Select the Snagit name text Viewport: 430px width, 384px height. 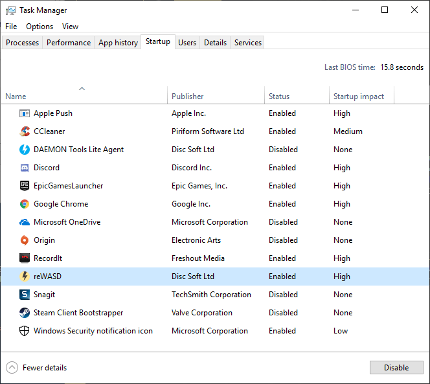(x=44, y=295)
